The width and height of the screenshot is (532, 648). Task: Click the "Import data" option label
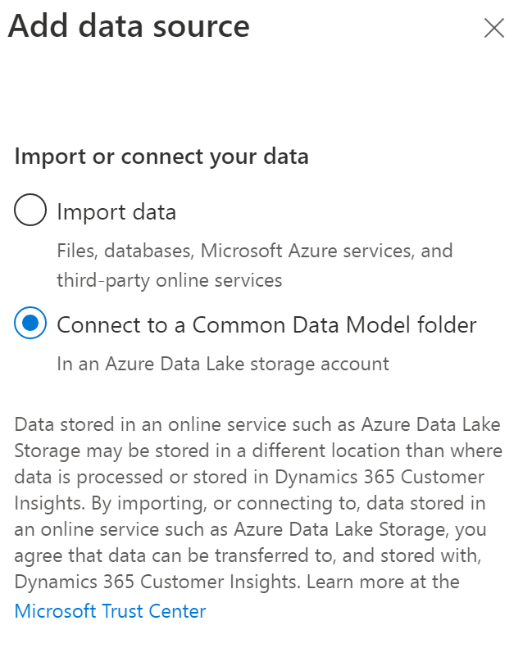116,213
